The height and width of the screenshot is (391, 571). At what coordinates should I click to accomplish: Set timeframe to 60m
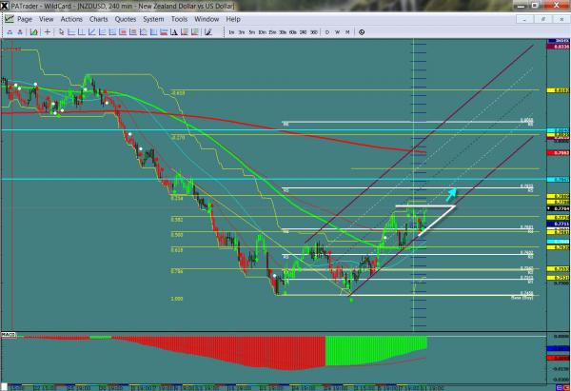click(291, 32)
